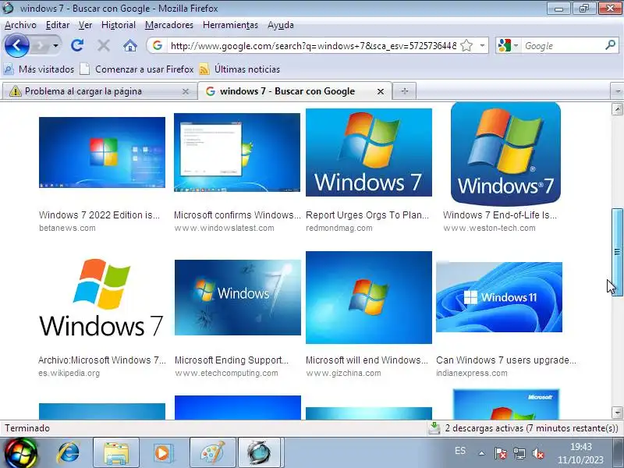Reload the page with the refresh icon

click(x=77, y=46)
